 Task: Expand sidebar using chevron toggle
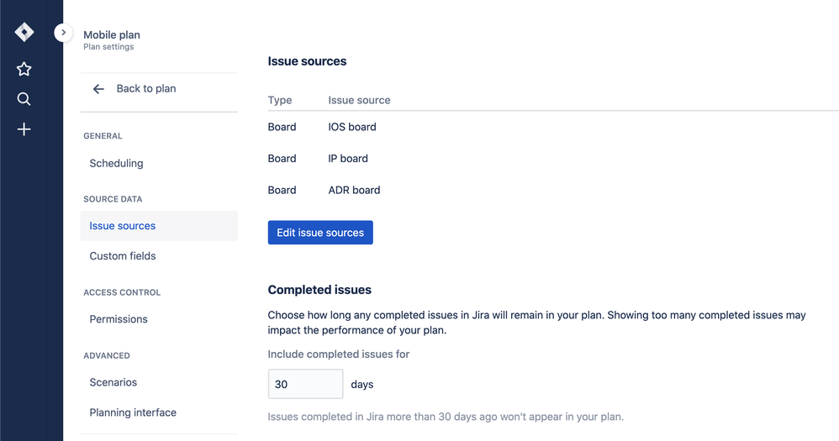click(x=63, y=32)
